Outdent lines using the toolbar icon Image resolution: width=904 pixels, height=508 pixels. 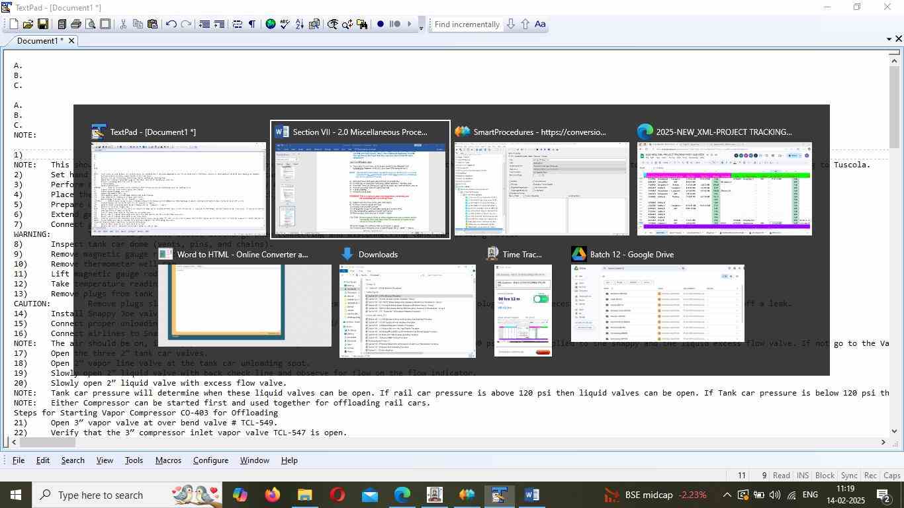(204, 24)
